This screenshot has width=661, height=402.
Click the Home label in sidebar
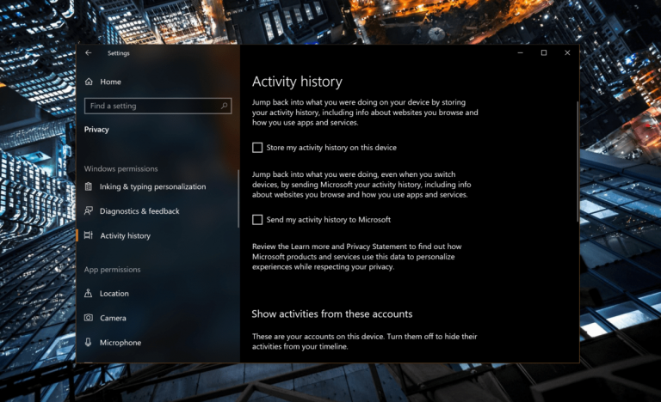(x=110, y=82)
